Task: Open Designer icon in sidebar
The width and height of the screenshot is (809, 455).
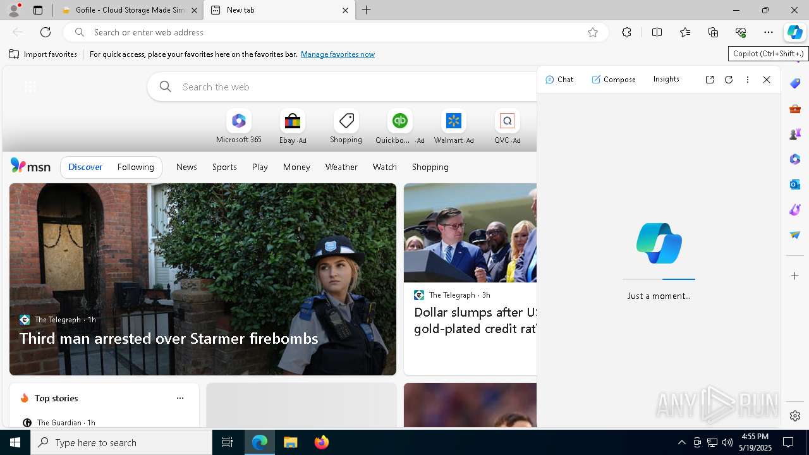Action: (795, 210)
